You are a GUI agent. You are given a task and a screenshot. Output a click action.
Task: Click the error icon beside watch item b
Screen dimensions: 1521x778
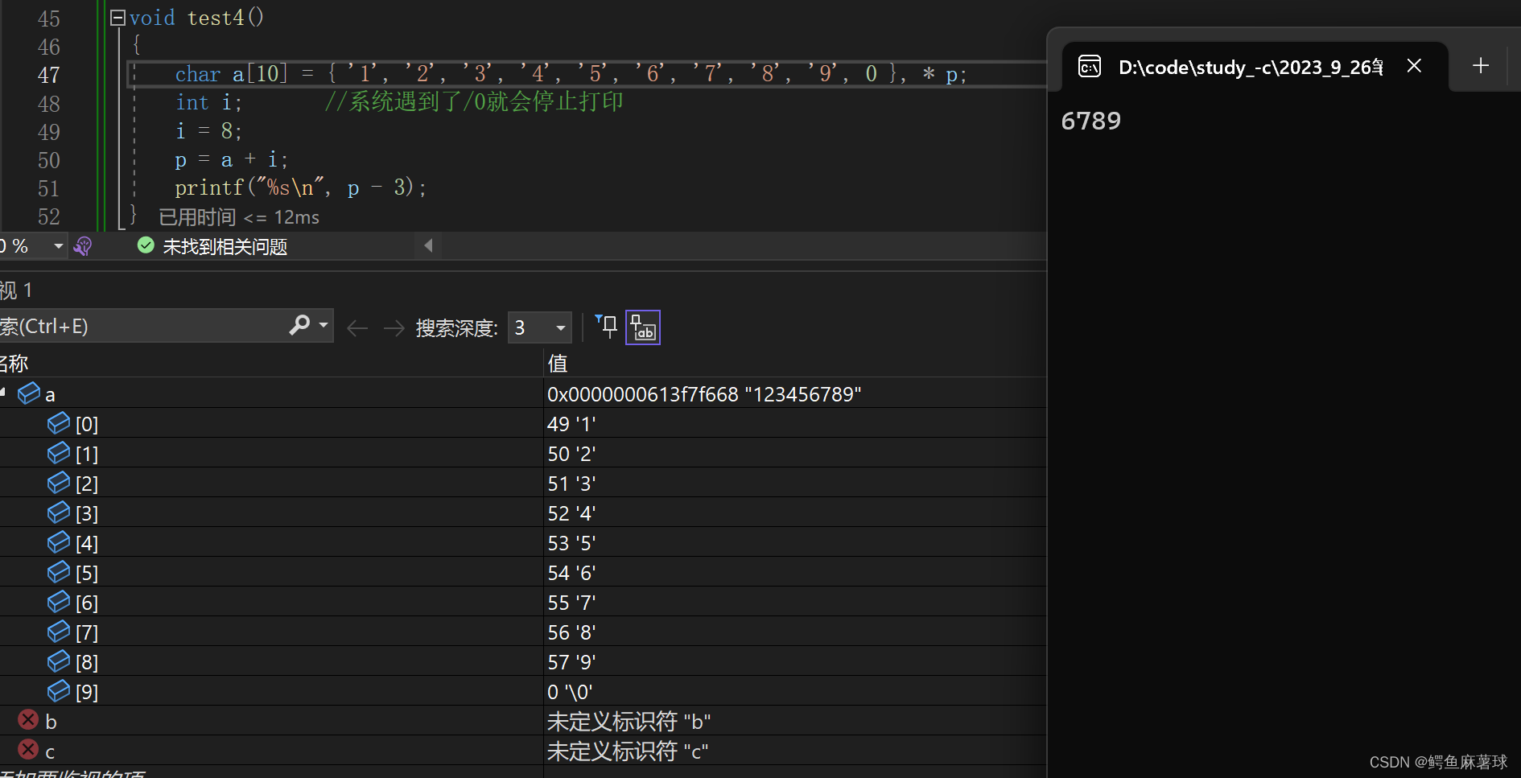pyautogui.click(x=28, y=719)
